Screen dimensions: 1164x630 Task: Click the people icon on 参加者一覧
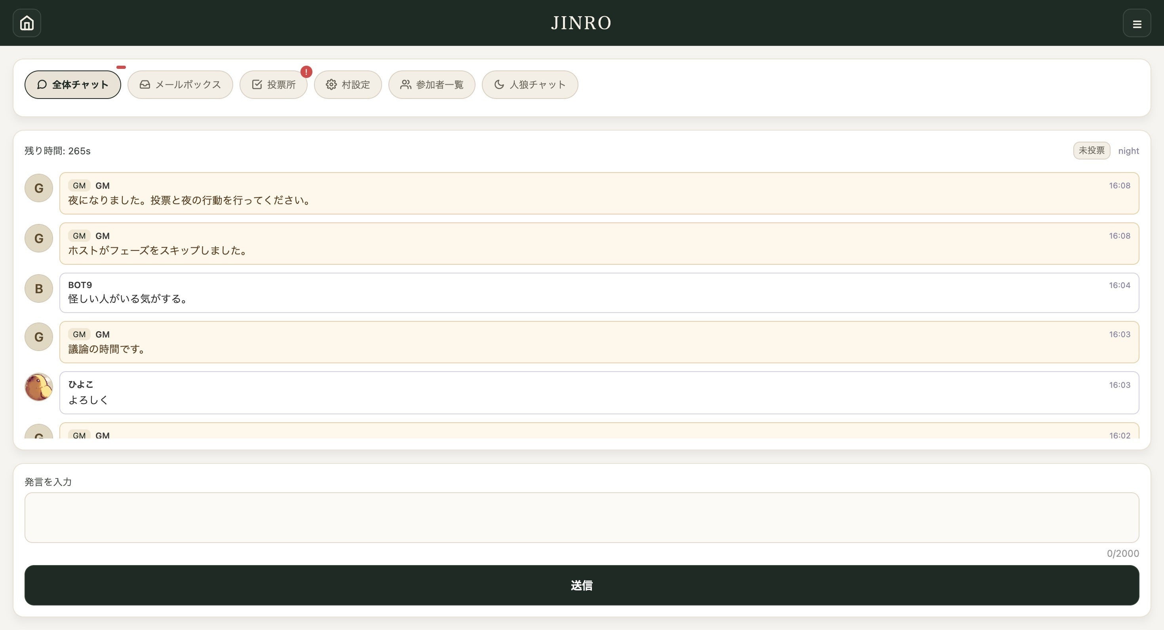[405, 85]
